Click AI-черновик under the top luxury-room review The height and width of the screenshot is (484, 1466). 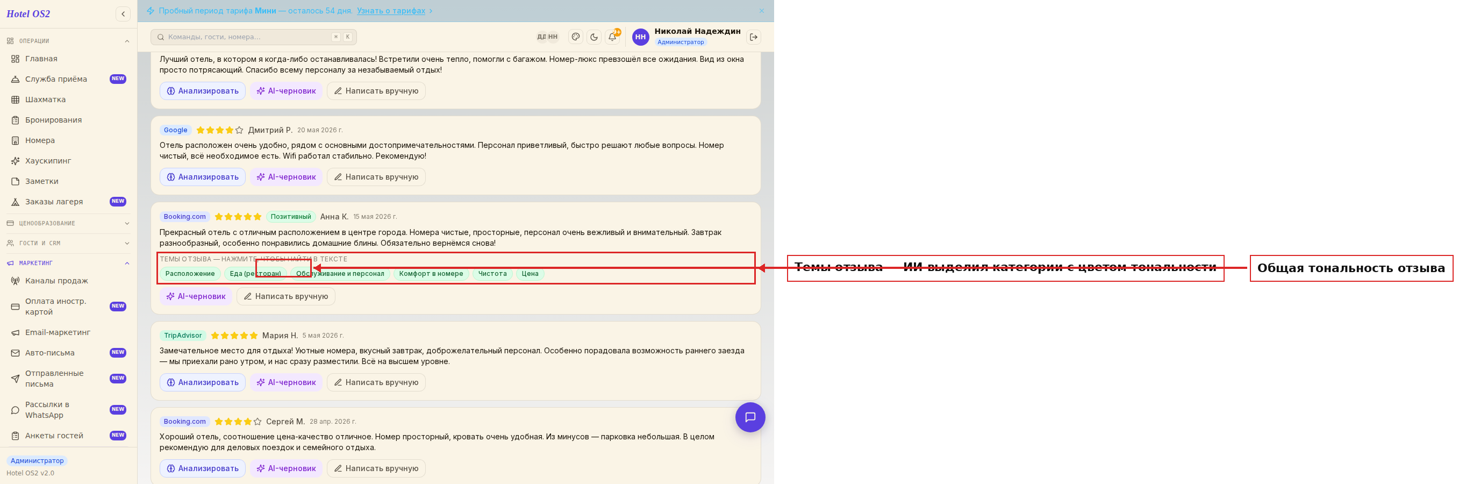286,91
